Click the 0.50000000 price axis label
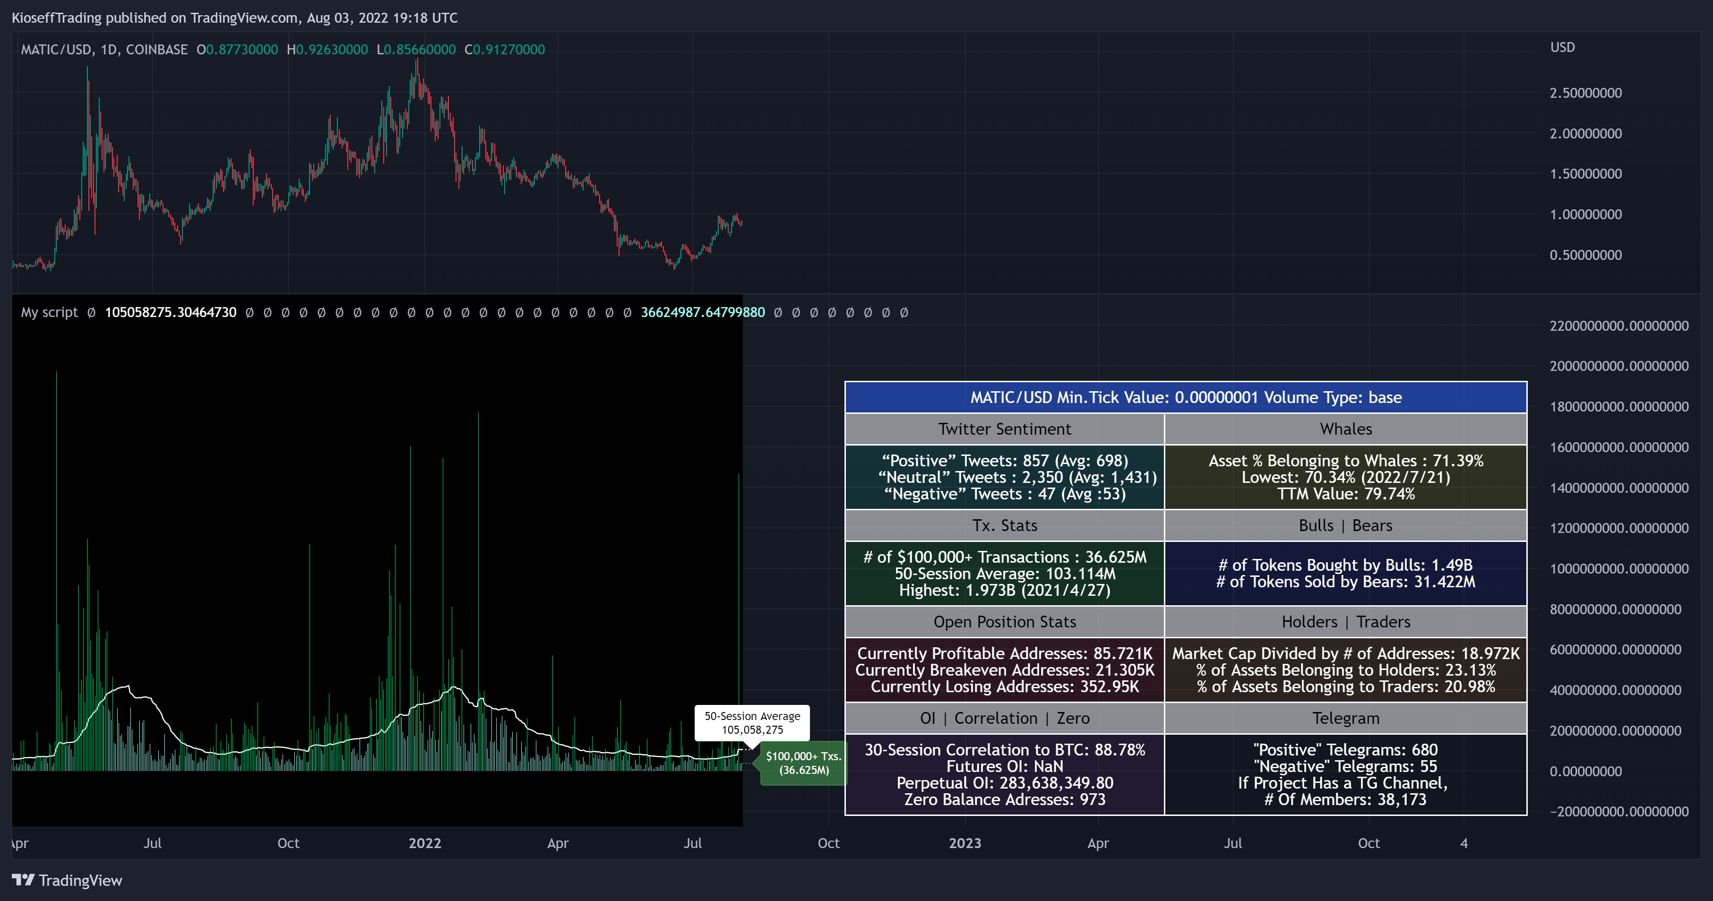 click(x=1585, y=255)
